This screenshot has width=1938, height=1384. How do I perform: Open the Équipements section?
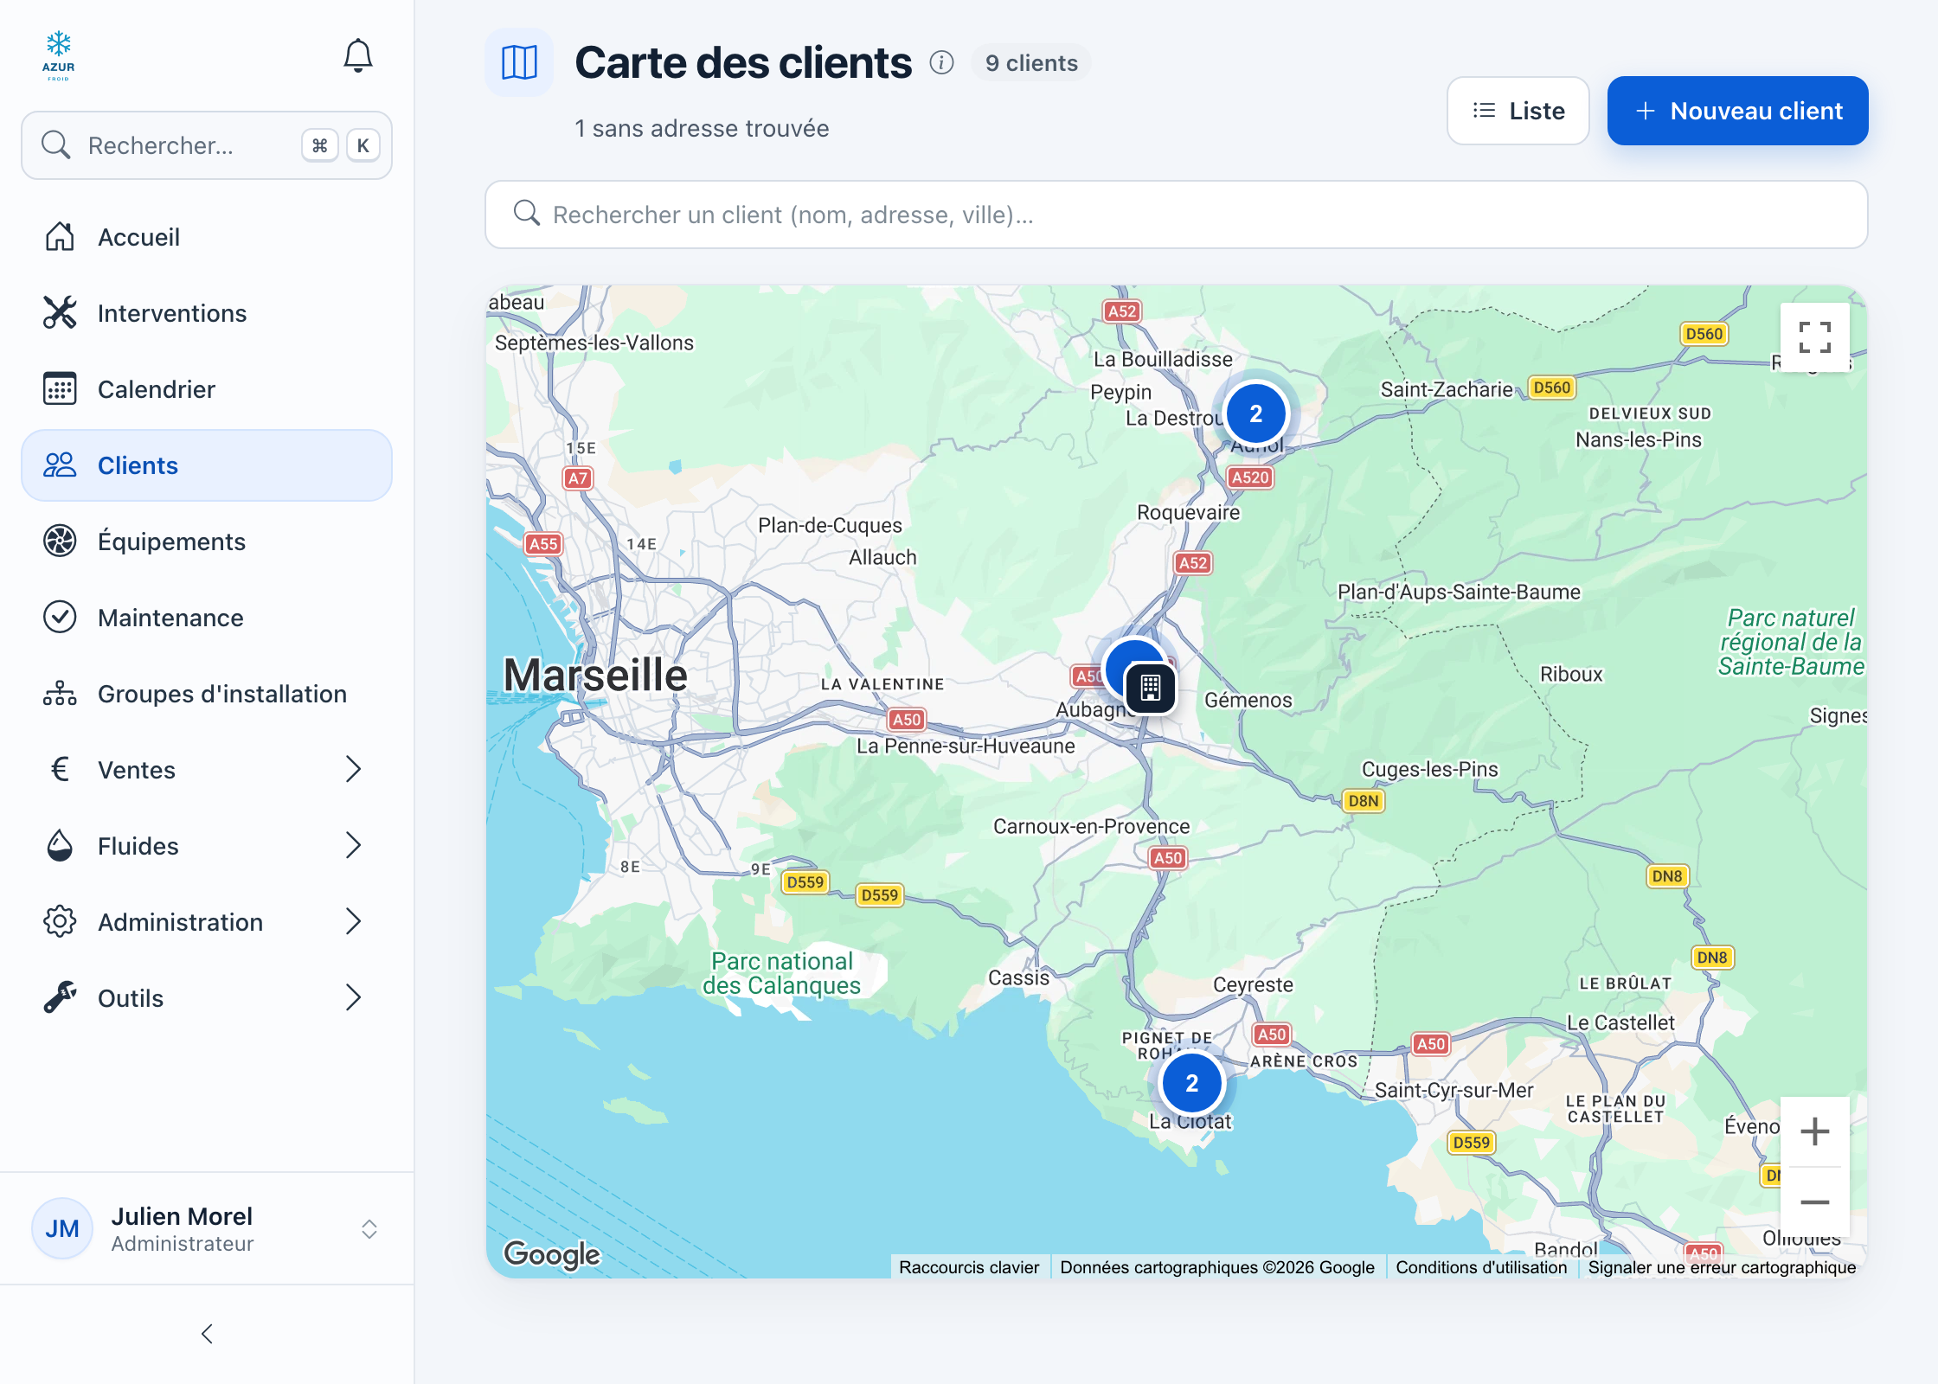click(207, 541)
